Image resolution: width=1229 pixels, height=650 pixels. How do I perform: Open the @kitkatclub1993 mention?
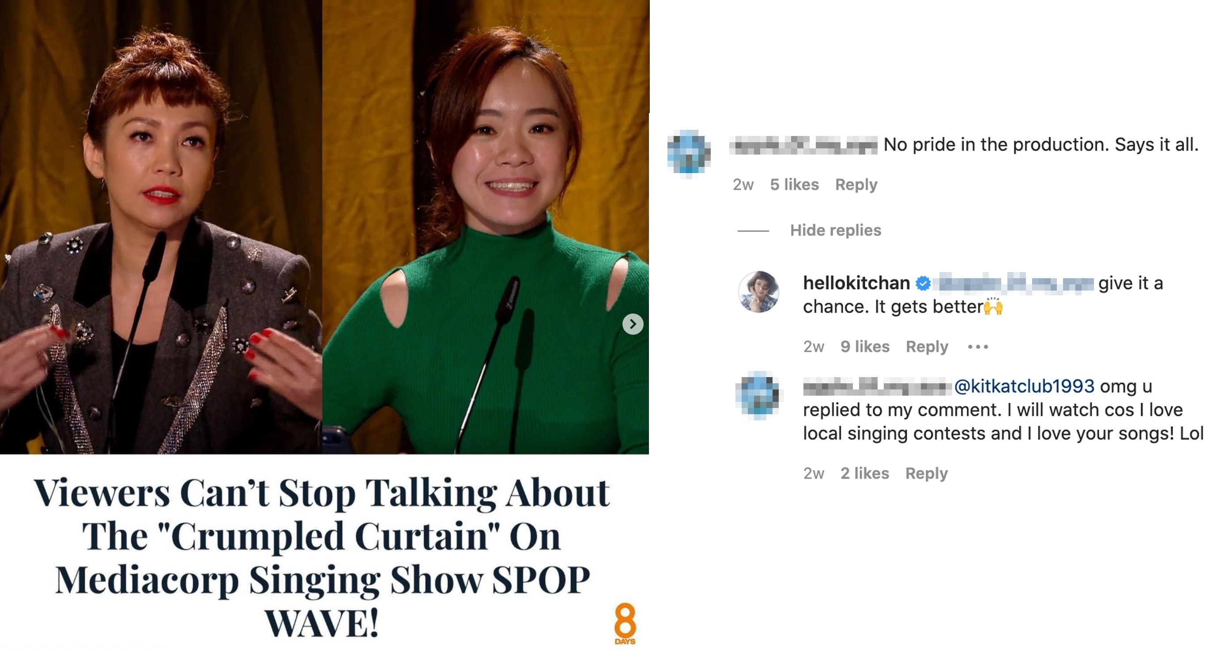(1024, 386)
